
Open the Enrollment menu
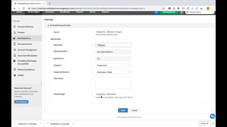point(65,12)
